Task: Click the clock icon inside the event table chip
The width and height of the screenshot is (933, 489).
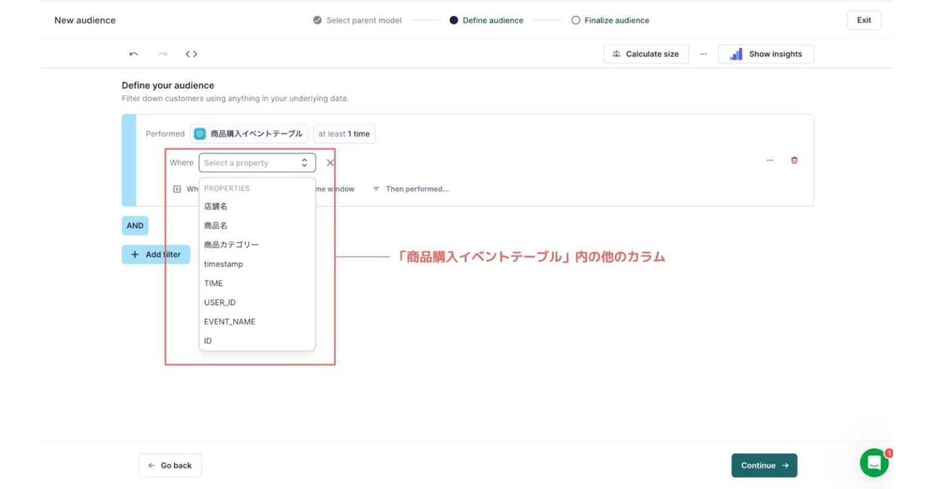Action: click(x=200, y=133)
